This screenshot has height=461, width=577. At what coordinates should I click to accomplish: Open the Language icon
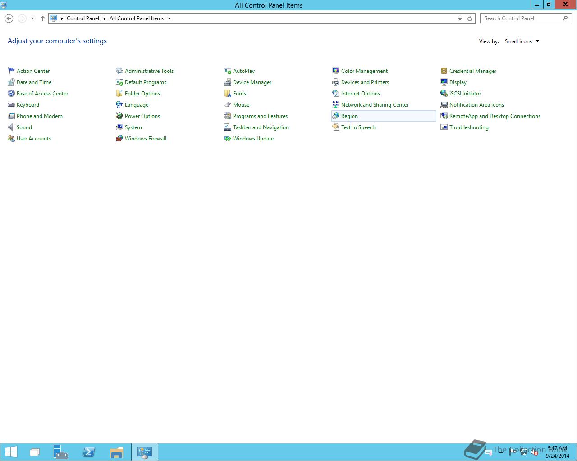pyautogui.click(x=119, y=104)
